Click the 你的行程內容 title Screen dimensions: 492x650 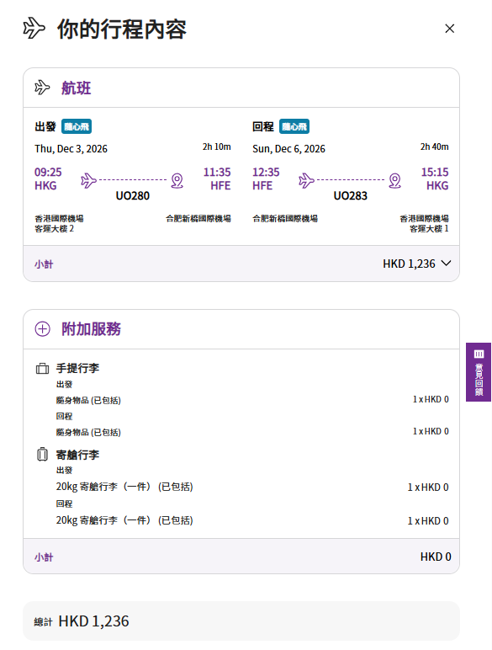coord(122,29)
